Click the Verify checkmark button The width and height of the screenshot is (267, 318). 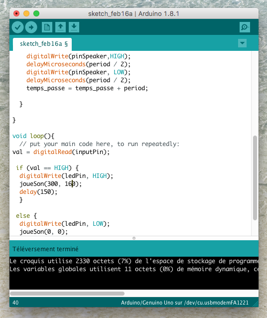[18, 27]
